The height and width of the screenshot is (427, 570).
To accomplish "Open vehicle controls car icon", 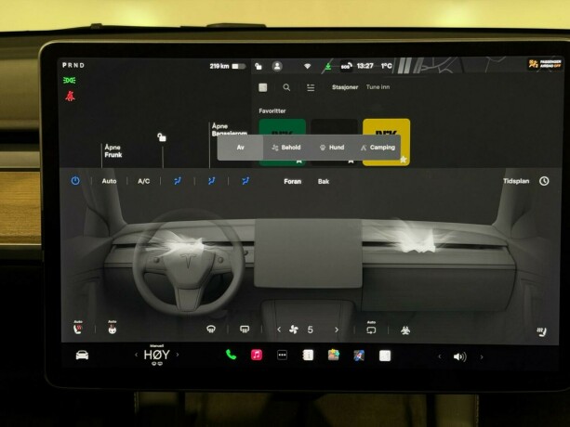I will tap(82, 356).
